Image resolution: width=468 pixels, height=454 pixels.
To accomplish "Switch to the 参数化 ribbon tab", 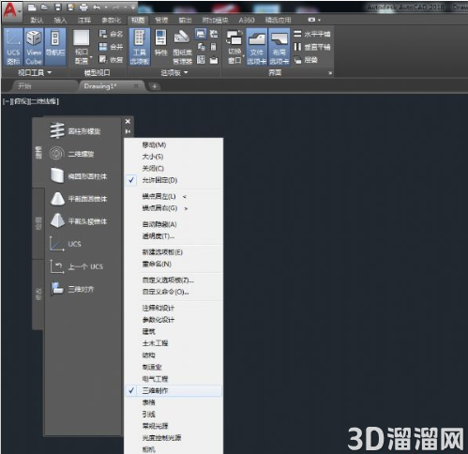I will pos(111,21).
